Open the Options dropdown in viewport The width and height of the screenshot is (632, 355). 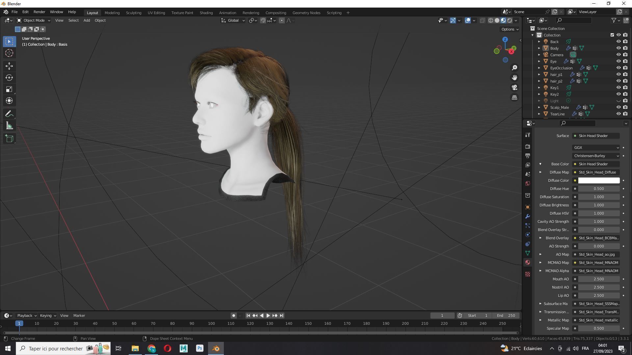click(x=510, y=29)
